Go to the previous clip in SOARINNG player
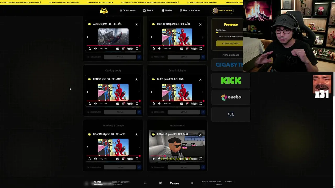The height and width of the screenshot is (188, 335). point(87,147)
